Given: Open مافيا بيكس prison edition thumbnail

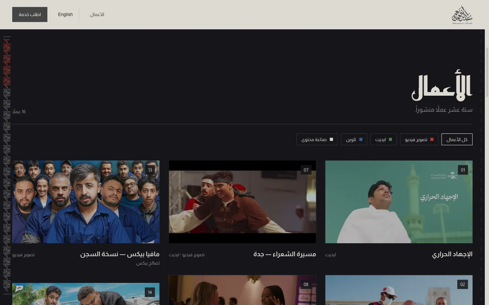Looking at the screenshot, I should [86, 202].
